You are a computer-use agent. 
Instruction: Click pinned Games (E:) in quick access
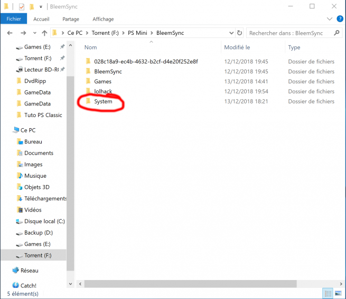point(38,47)
